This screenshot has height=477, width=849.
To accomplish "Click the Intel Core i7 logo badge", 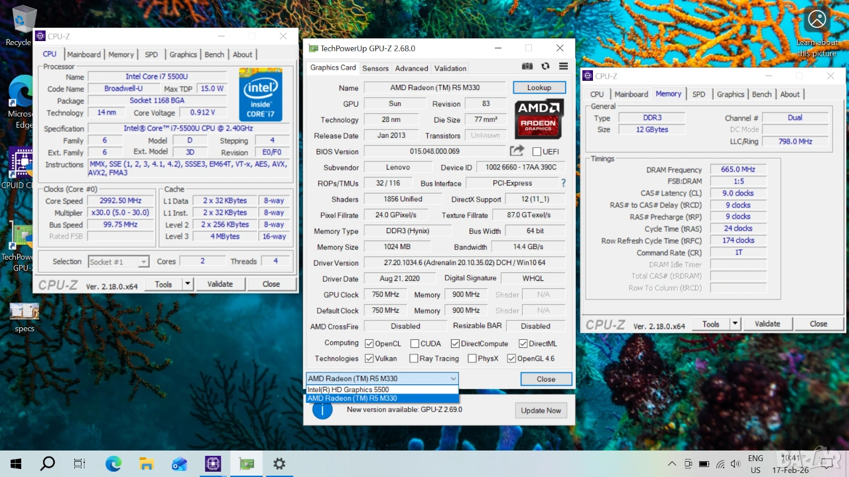I will click(x=261, y=95).
